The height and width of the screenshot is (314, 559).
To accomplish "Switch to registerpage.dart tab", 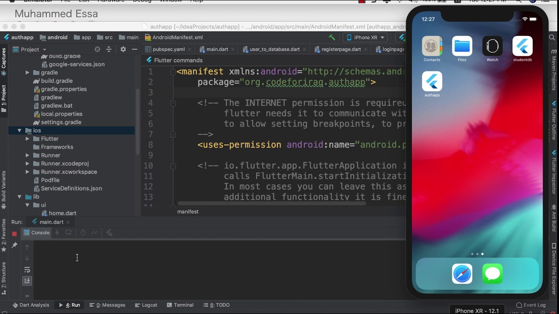I will click(341, 49).
